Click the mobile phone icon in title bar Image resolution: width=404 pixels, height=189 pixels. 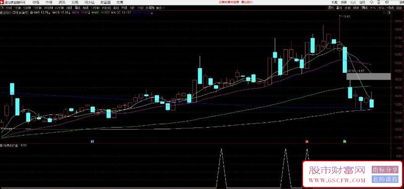click(x=378, y=3)
